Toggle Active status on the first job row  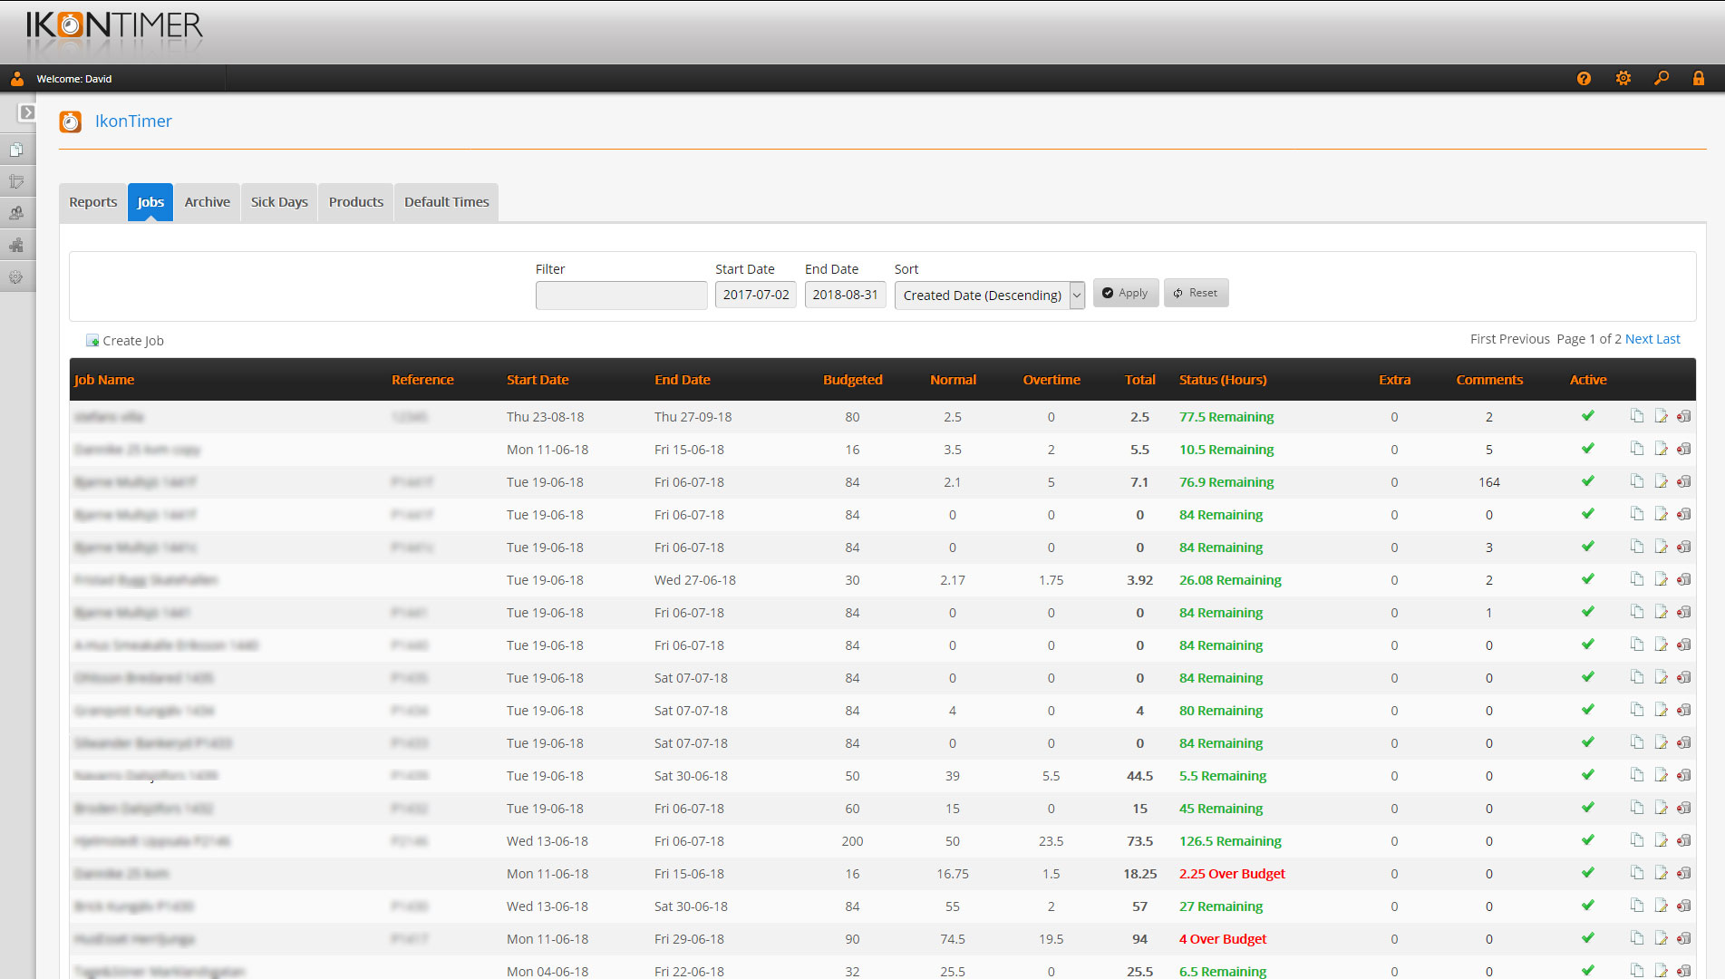1587,415
